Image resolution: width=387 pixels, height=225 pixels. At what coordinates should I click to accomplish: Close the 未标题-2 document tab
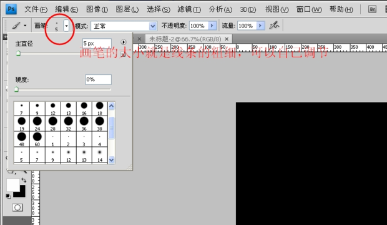click(x=227, y=39)
